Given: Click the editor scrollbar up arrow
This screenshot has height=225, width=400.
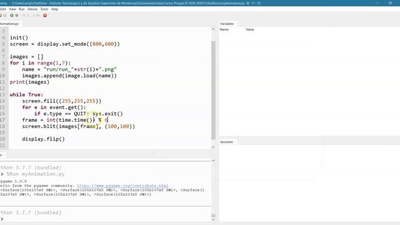Looking at the screenshot, I should 213,29.
